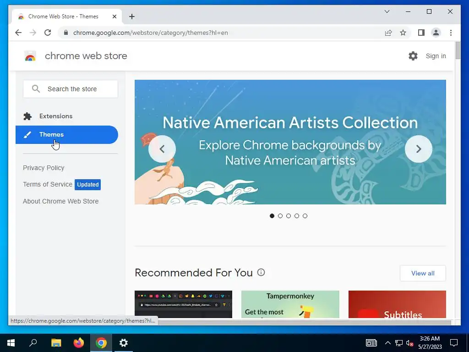Click the browser forward arrow
The image size is (469, 352).
(33, 33)
